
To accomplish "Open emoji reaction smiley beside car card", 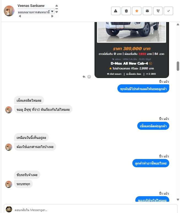I will 89,77.
